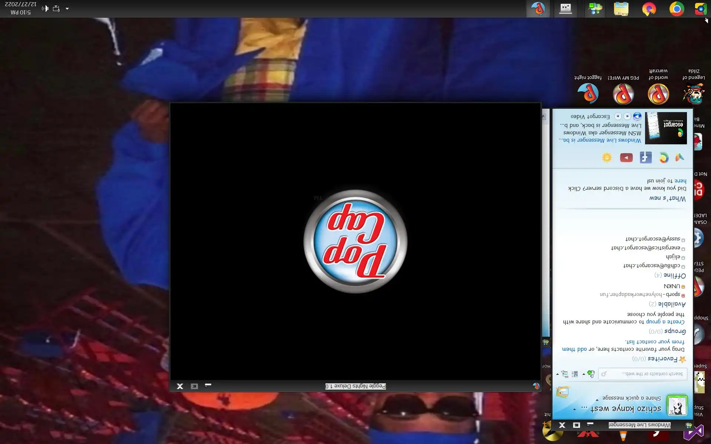The height and width of the screenshot is (444, 711).
Task: Collapse the Offline (4) contact group
Action: point(674,276)
